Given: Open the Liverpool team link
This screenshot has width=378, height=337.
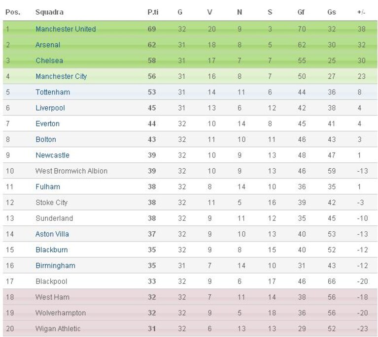Looking at the screenshot, I should point(50,108).
